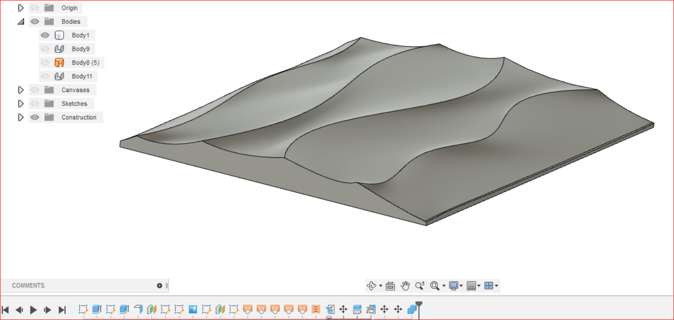
Task: Expand the Origin folder
Action: click(x=21, y=8)
